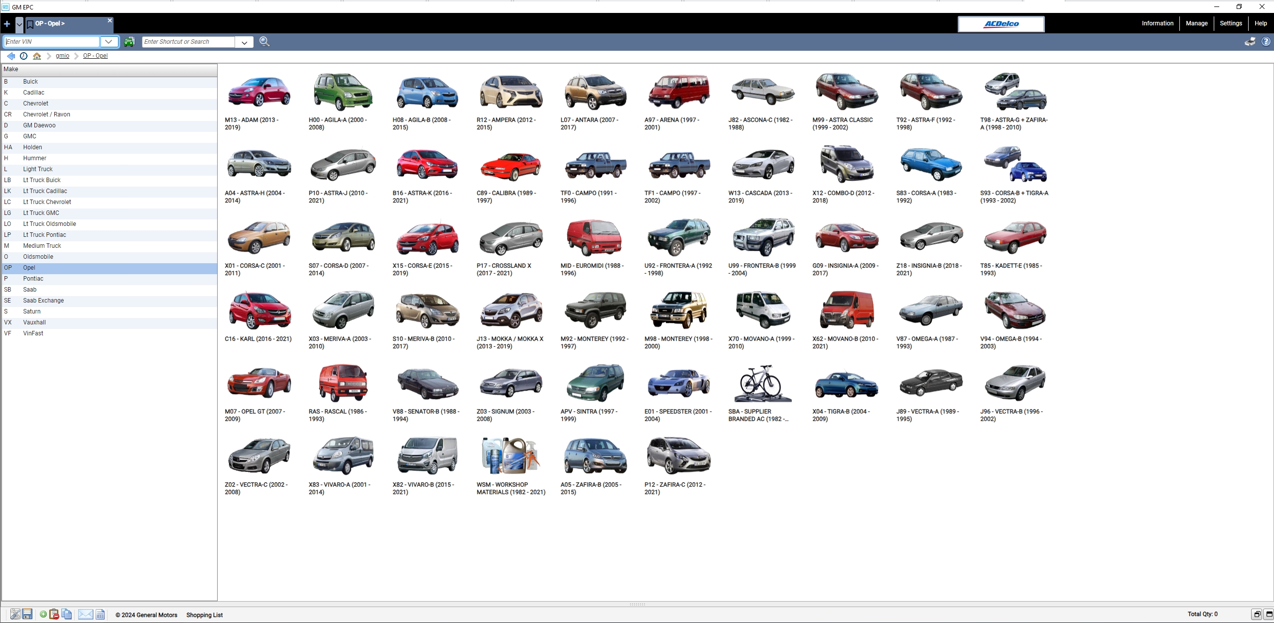Screen dimensions: 1274x623
Task: Open the T98 - ASTRA-G + ZAFIRA-A thumbnail
Action: pos(1015,92)
